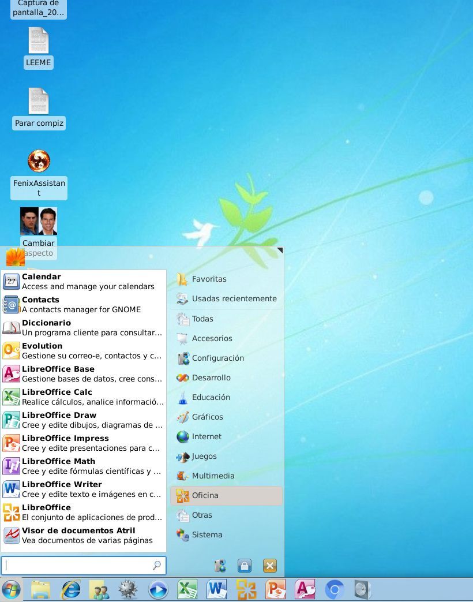Click the start orb on the taskbar
Screen dimensions: 473x602
tap(11, 590)
